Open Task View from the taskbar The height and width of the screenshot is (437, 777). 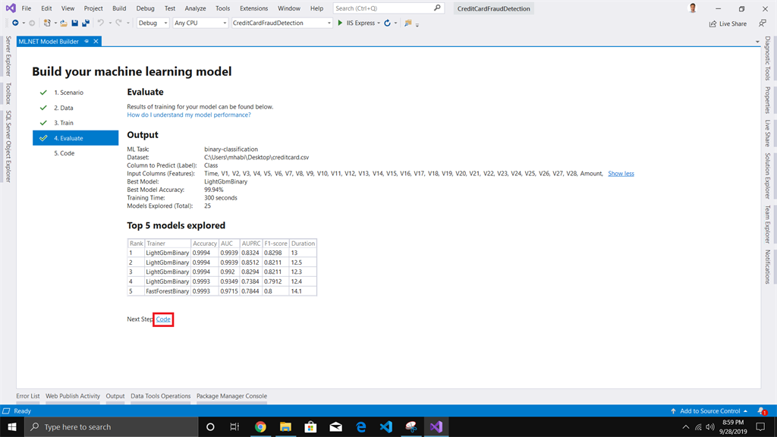(x=235, y=426)
